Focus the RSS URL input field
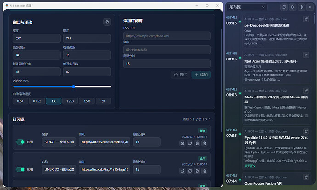The width and height of the screenshot is (317, 190). click(167, 36)
